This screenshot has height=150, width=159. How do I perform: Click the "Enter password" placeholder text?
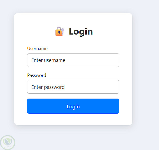click(48, 87)
